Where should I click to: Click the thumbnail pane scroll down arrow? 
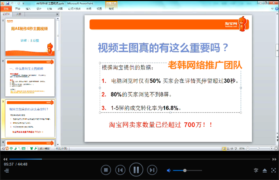coord(58,144)
